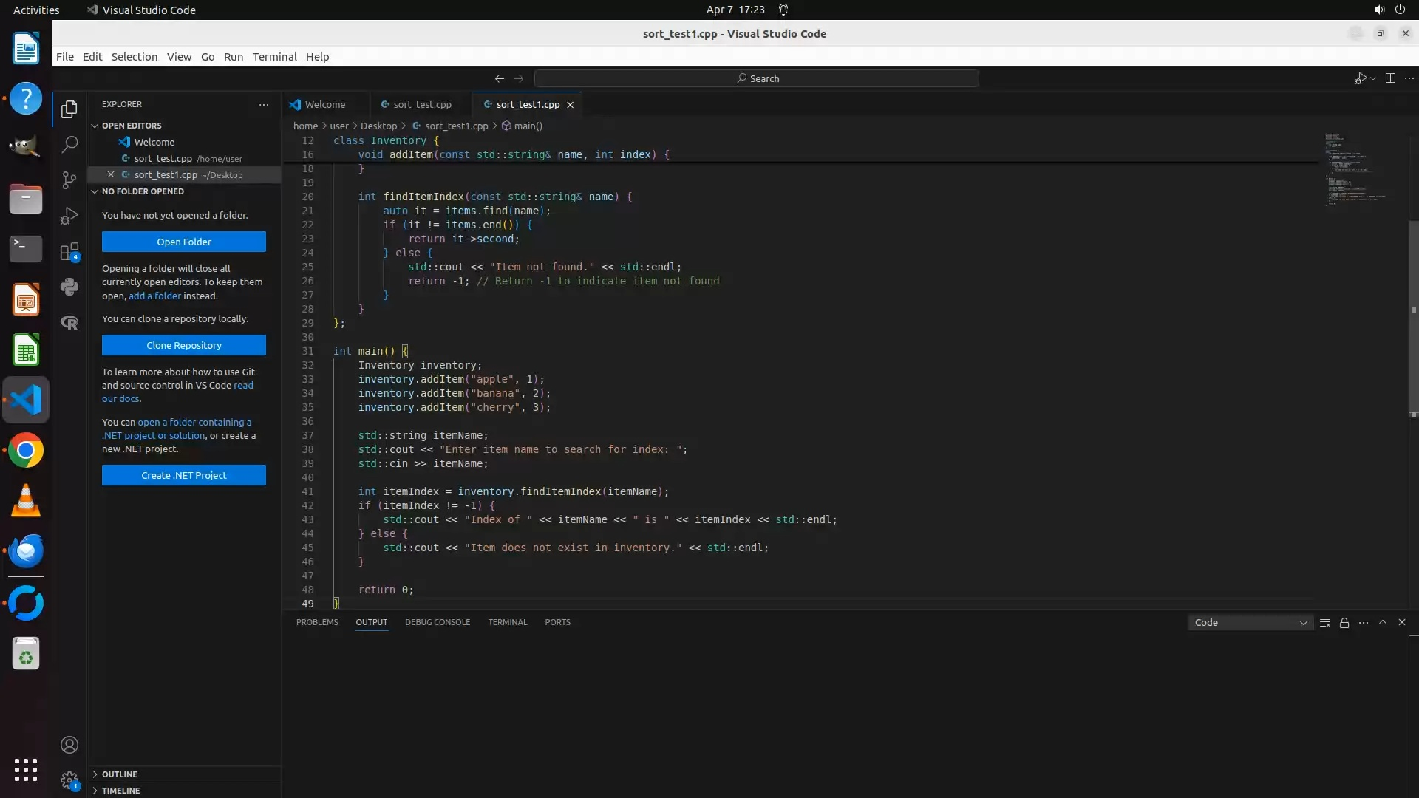Open the Python activity bar icon
This screenshot has height=798, width=1419.
69,287
